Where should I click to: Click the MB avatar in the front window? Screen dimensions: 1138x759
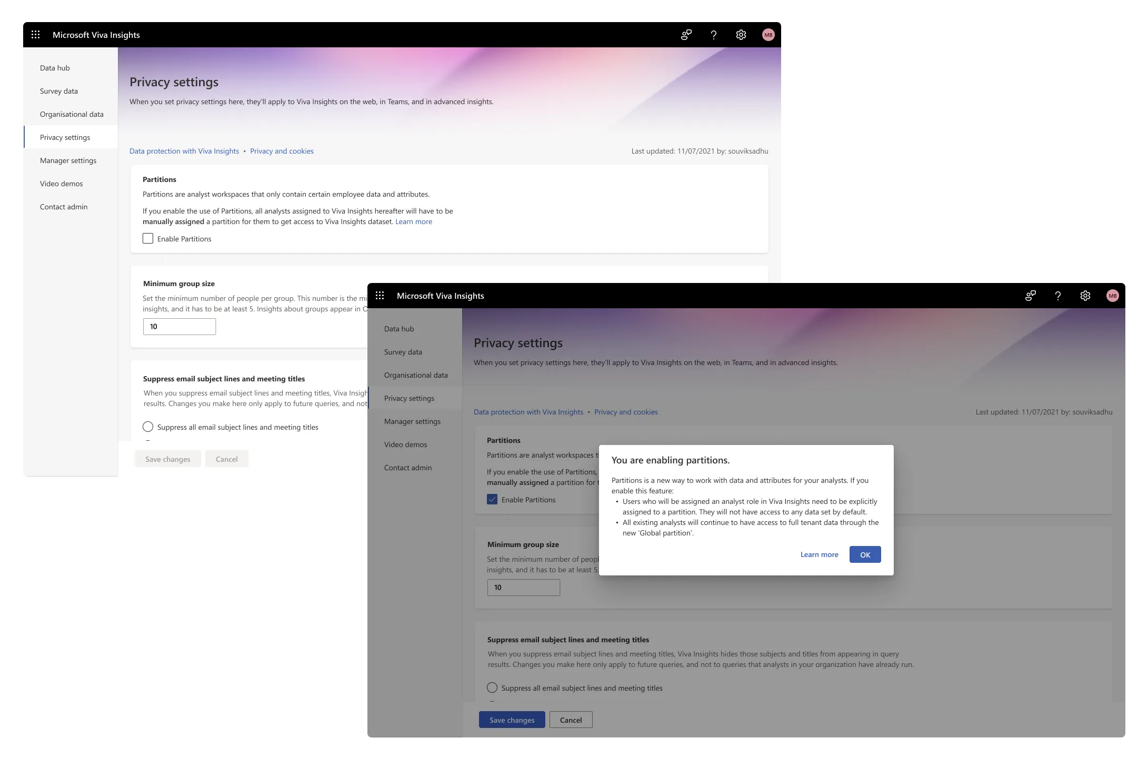[1113, 296]
